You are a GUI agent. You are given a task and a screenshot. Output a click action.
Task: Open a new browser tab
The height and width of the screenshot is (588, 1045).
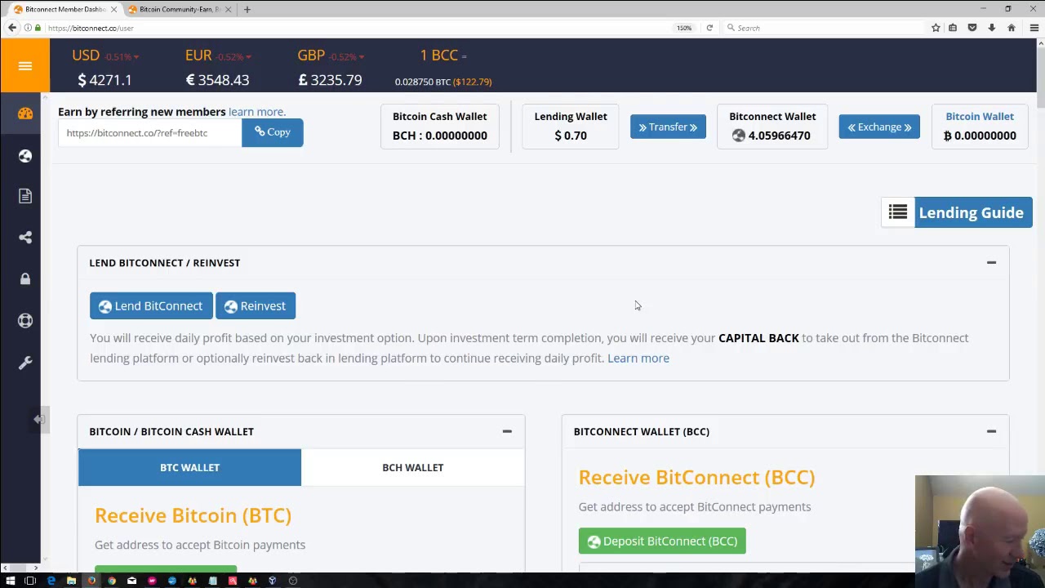point(247,9)
